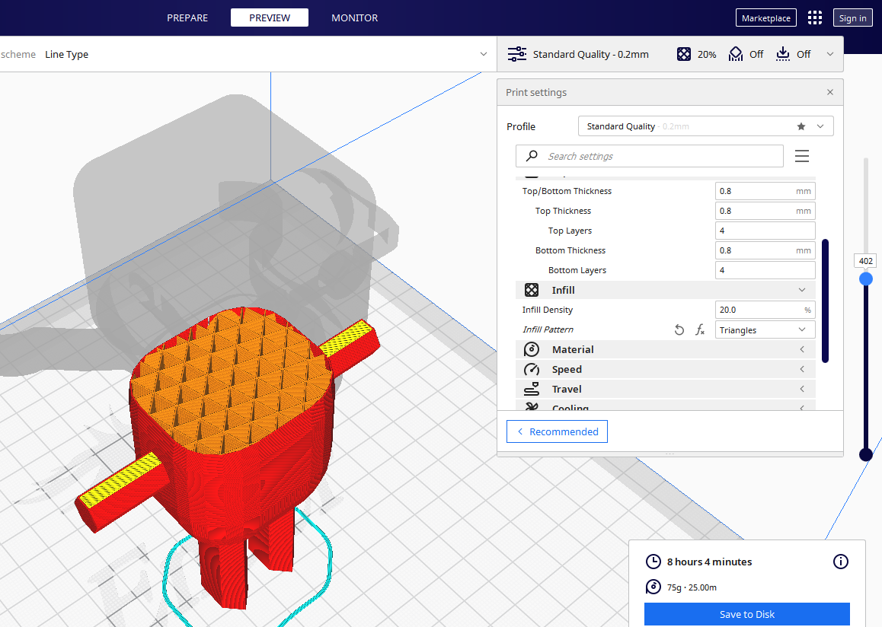Reset the Infill Pattern setting
Screen dimensions: 882x627
coord(679,329)
